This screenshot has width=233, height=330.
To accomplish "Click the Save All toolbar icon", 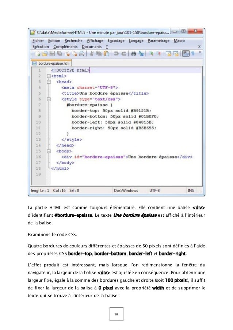I will (x=60, y=54).
